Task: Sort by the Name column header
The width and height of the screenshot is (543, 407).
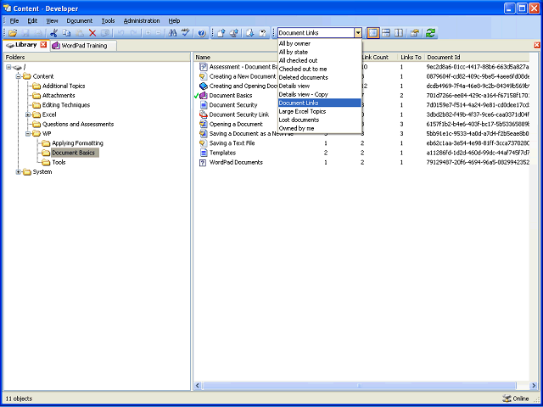Action: (236, 57)
